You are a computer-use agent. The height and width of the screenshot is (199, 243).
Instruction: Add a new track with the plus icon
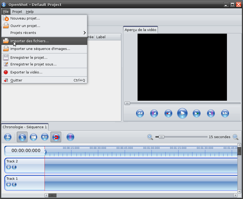[8, 137]
